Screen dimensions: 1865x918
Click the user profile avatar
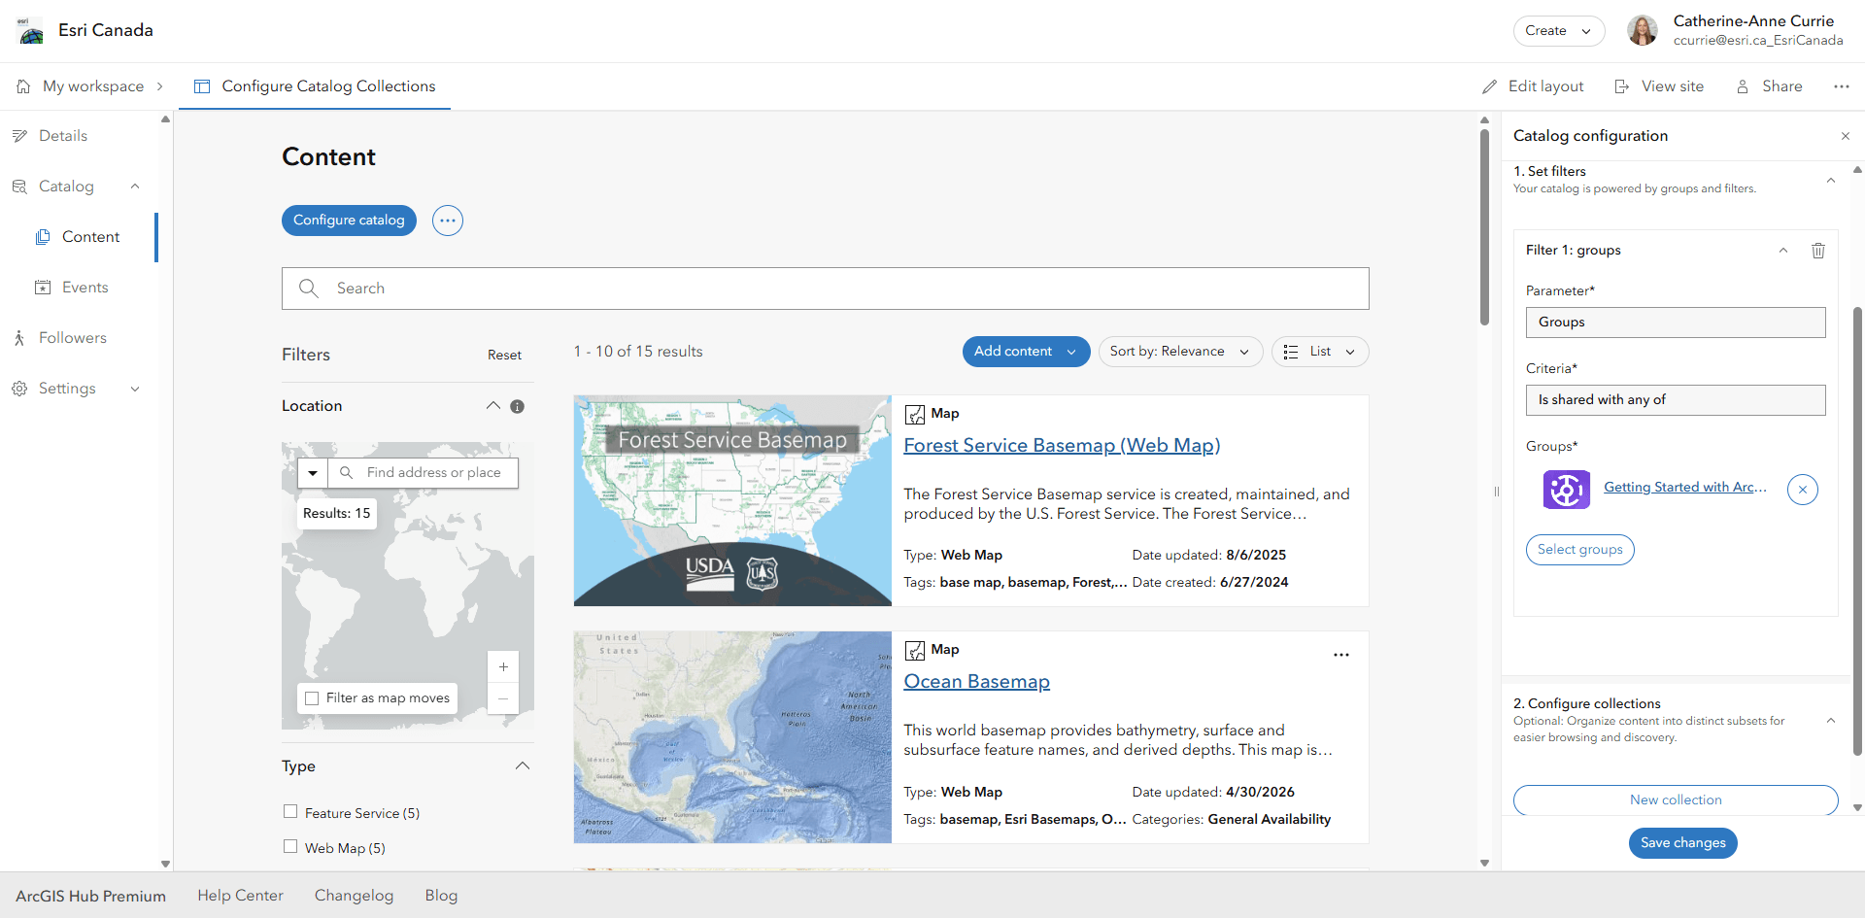(1643, 31)
